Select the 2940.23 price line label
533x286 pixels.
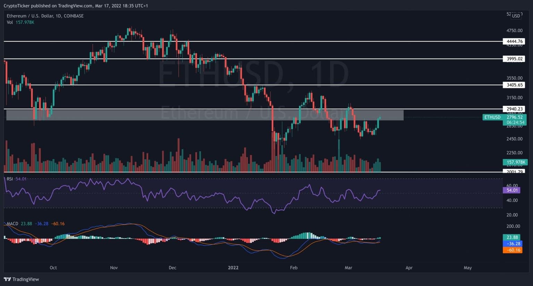514,109
